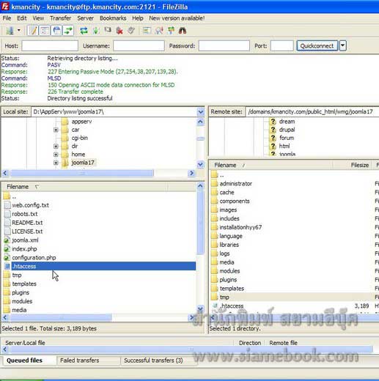Open the Server menu
The width and height of the screenshot is (379, 381).
86,18
